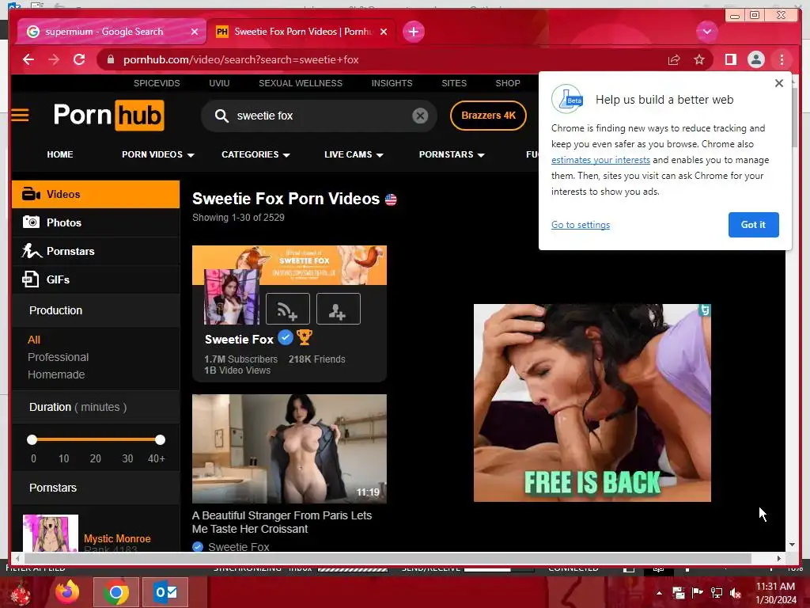Open the Action Center flag icon in tray
This screenshot has width=810, height=608.
(x=697, y=593)
